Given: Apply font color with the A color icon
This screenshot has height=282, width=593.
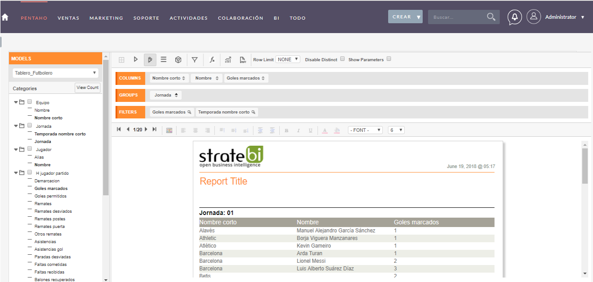Looking at the screenshot, I should click(x=325, y=130).
